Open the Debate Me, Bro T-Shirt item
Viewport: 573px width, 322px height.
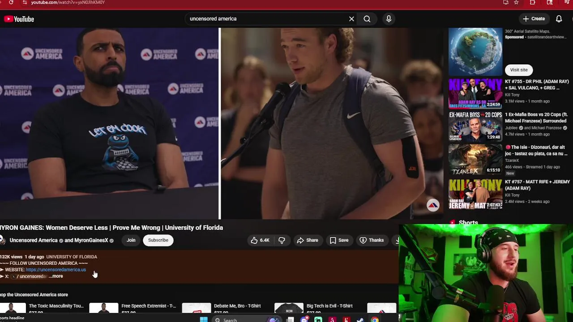click(237, 306)
